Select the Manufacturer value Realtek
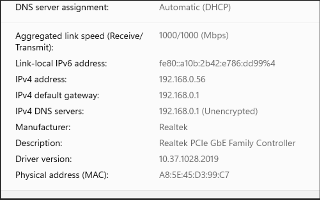320x200 pixels. click(x=173, y=127)
